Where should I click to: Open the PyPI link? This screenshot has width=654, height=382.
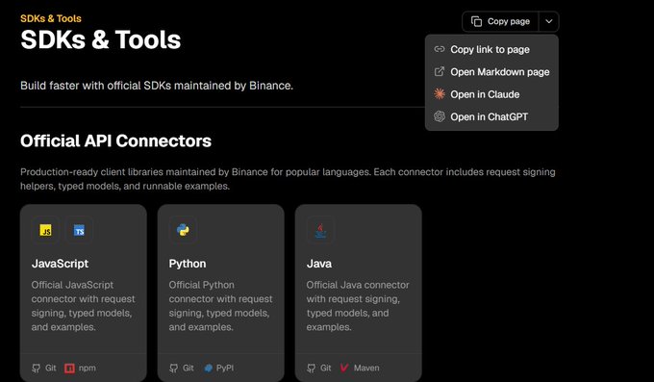[x=219, y=368]
